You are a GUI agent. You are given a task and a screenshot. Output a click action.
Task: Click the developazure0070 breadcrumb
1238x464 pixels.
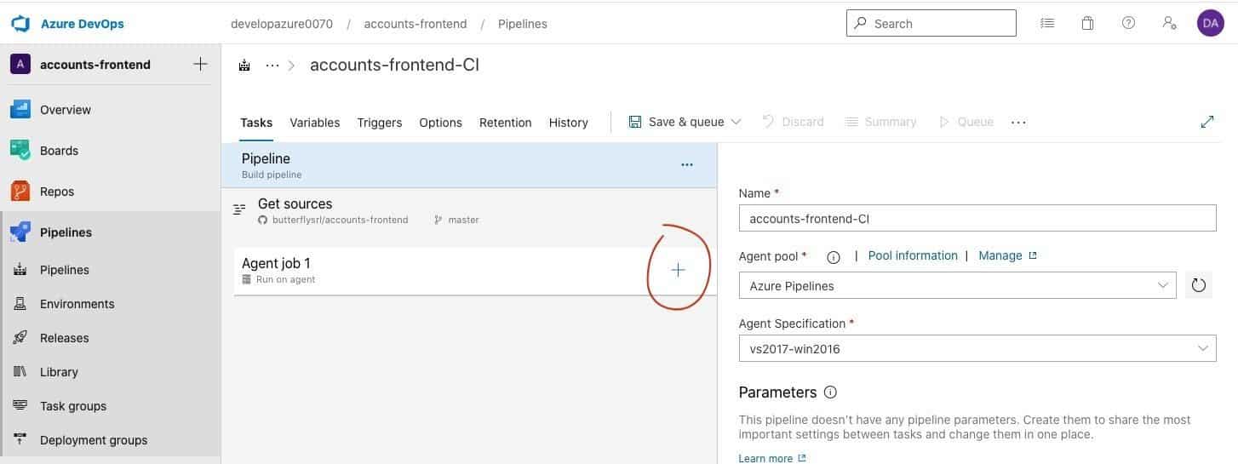pos(282,24)
